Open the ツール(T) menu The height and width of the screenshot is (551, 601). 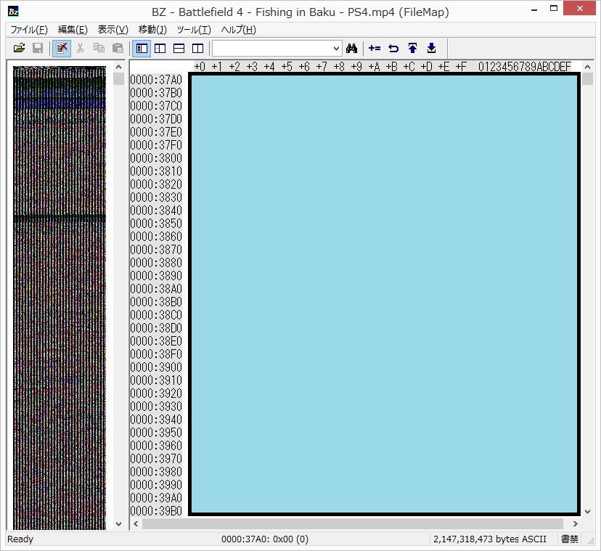point(194,30)
